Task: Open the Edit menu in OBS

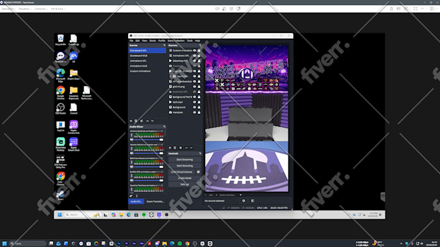Action: point(137,41)
